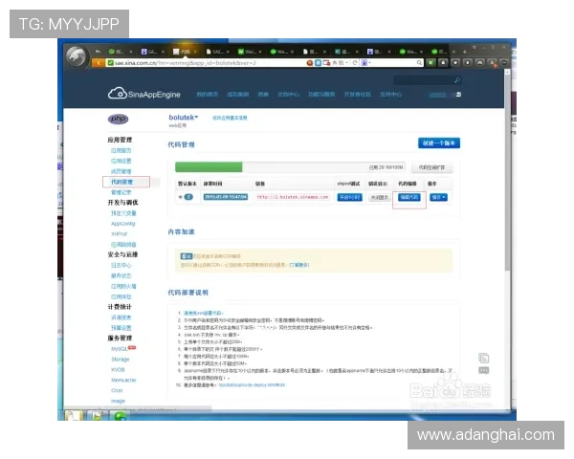Open 应用防火墙 in the sidebar

(x=123, y=286)
